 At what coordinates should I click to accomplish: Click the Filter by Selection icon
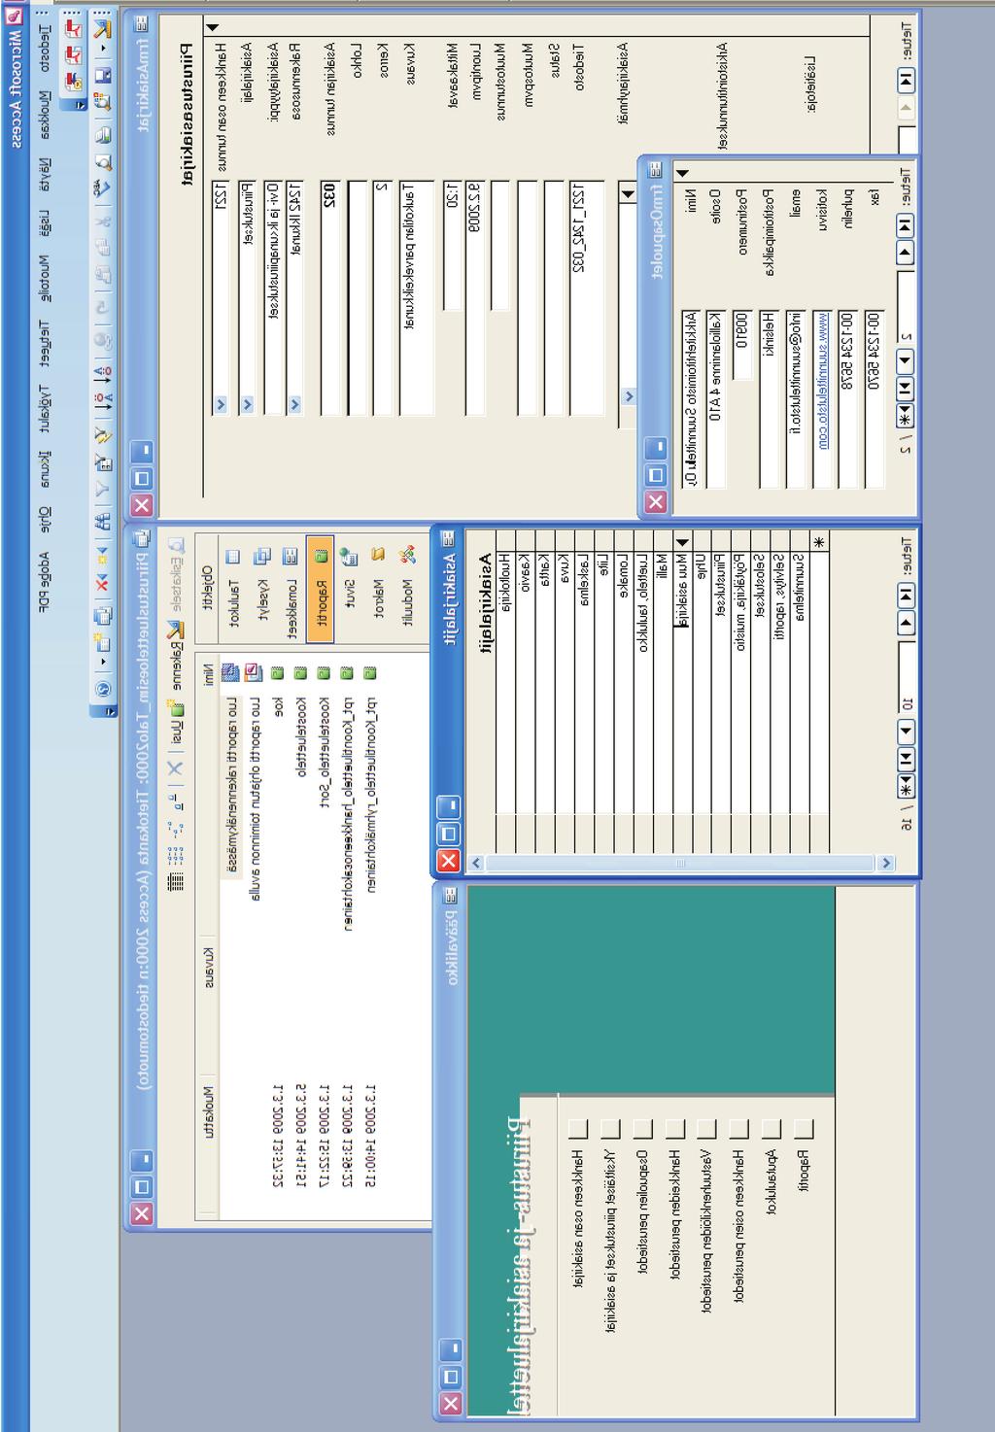point(103,433)
